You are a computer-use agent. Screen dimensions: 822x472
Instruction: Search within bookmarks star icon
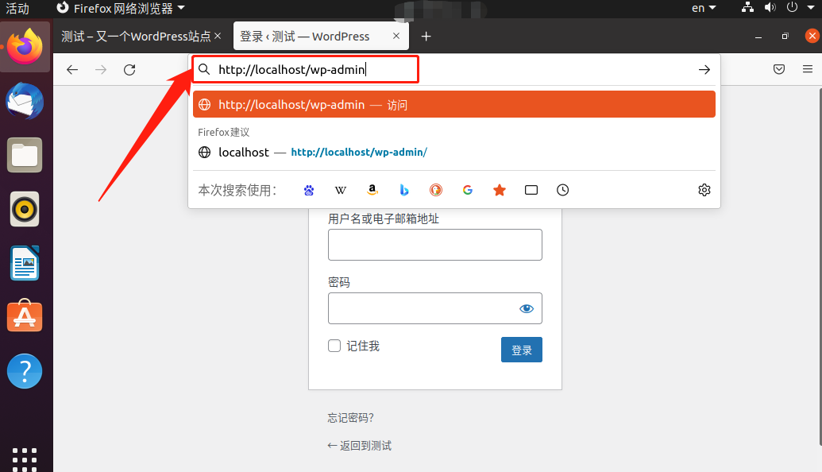pyautogui.click(x=500, y=190)
